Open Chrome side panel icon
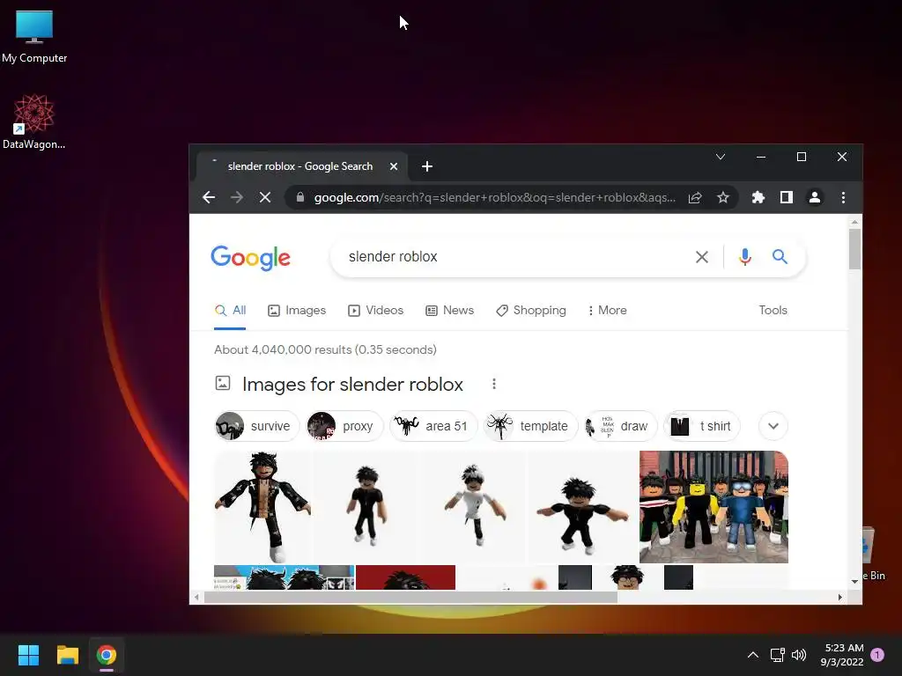902x676 pixels. click(787, 198)
